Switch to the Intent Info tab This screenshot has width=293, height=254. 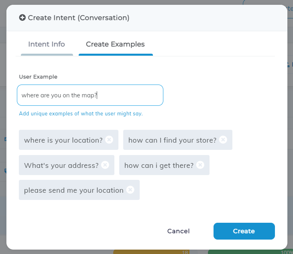click(x=47, y=44)
